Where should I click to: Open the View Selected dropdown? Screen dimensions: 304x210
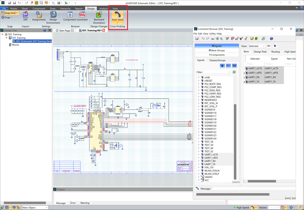[257, 46]
